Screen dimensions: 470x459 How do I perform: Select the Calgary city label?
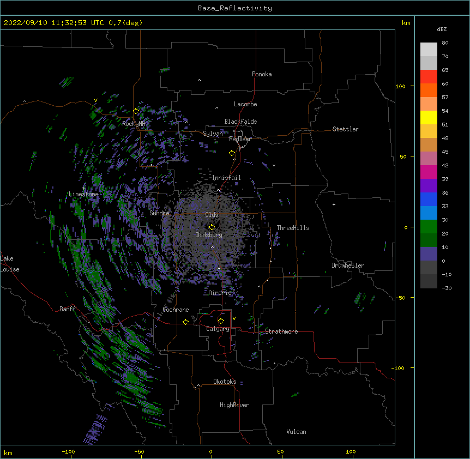click(x=218, y=329)
